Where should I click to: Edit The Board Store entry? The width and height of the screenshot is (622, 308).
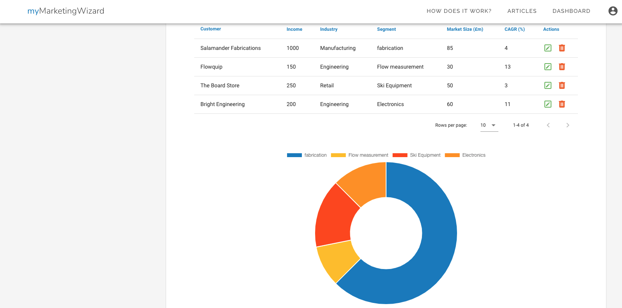coord(548,85)
